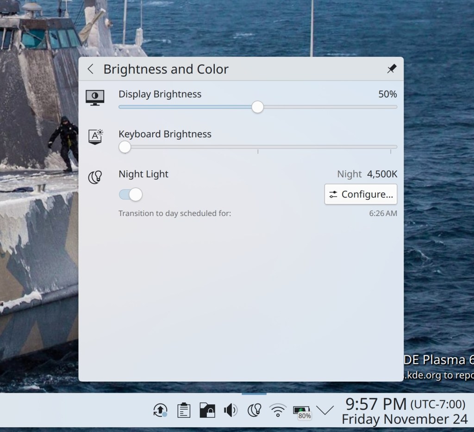
Task: Open Night Light Configure... settings
Action: (361, 194)
